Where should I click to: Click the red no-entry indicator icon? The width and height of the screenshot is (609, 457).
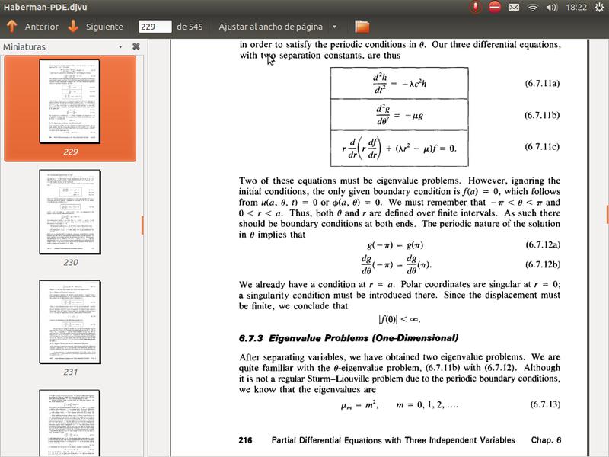click(x=495, y=7)
